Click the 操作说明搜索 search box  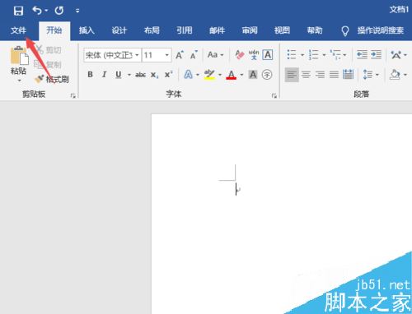click(x=380, y=30)
